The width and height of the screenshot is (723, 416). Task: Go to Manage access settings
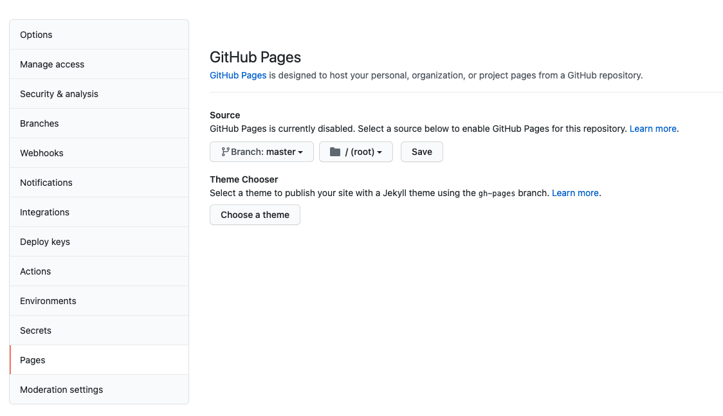click(x=98, y=64)
